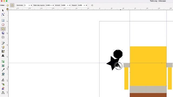This screenshot has width=173, height=97.
Task: Switch to star shape mode
Action: [12, 5]
